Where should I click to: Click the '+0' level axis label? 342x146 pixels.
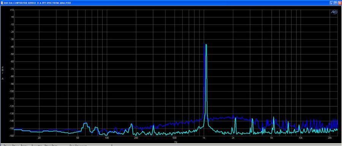pyautogui.click(x=13, y=17)
